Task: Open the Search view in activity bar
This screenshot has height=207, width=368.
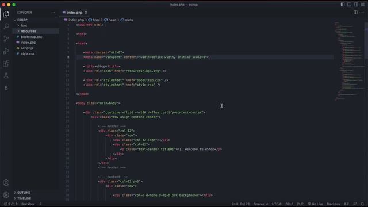Action: (6, 26)
